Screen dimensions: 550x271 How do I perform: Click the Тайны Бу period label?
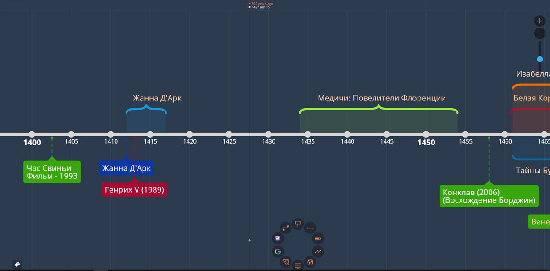(533, 171)
